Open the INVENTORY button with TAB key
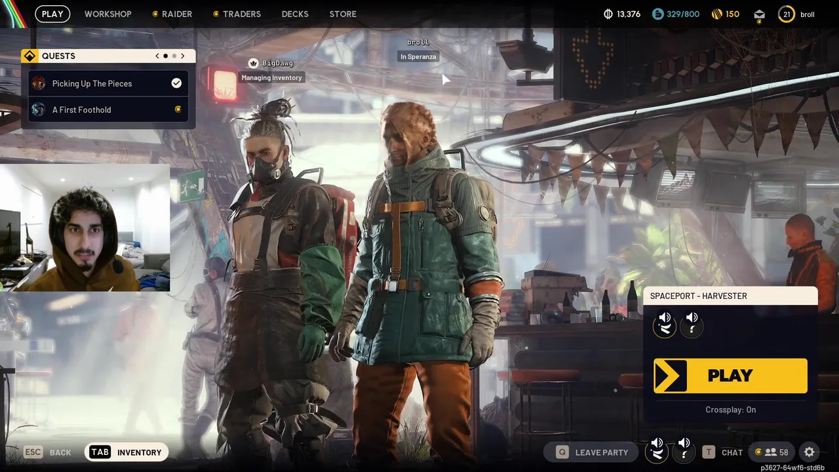 (126, 452)
